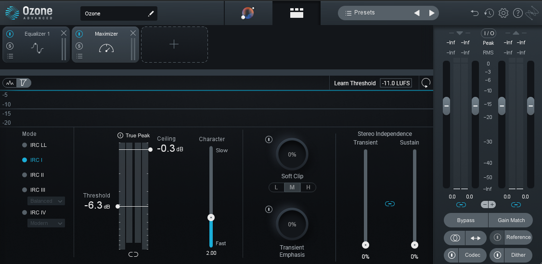This screenshot has height=264, width=542.
Task: Click the pencil icon to rename Ozone preset
Action: (x=151, y=13)
